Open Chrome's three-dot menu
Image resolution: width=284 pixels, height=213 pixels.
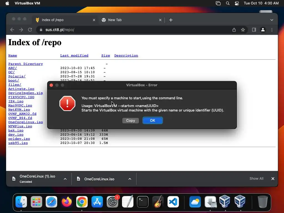(272, 30)
